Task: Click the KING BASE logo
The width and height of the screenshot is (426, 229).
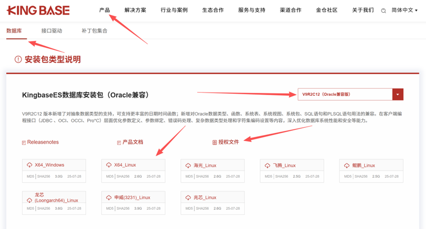Action: pos(38,10)
